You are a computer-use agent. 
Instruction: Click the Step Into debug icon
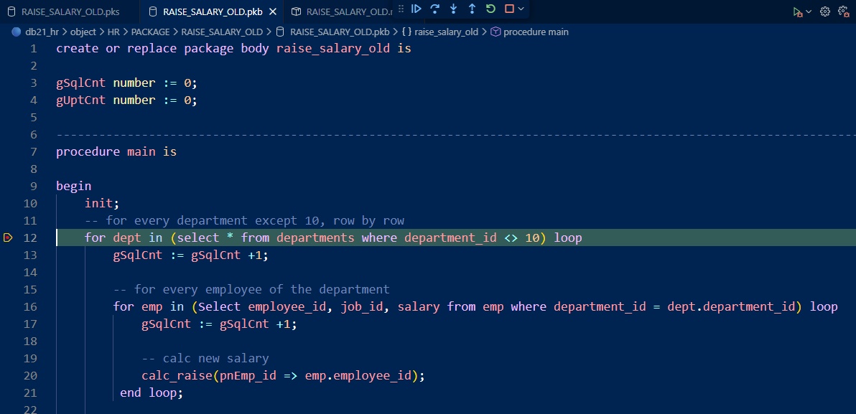pos(453,9)
